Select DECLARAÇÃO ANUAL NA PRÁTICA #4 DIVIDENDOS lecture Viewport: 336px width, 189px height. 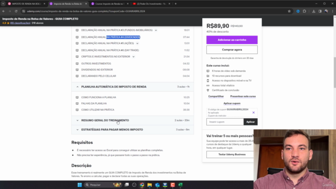[111, 37]
